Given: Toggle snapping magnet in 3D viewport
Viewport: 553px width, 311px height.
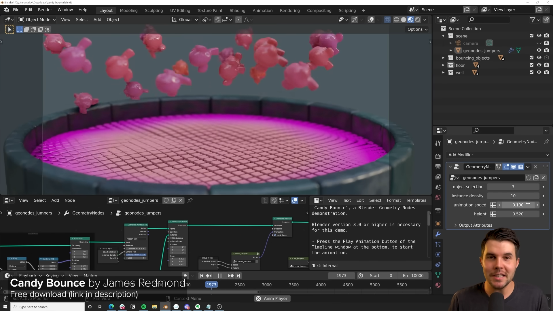Looking at the screenshot, I should (218, 20).
